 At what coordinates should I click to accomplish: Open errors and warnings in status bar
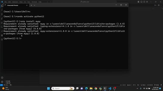(6, 85)
